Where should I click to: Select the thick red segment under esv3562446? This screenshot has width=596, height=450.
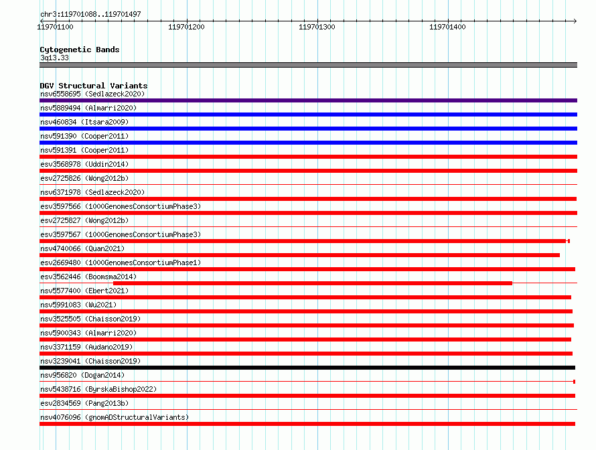coord(313,283)
